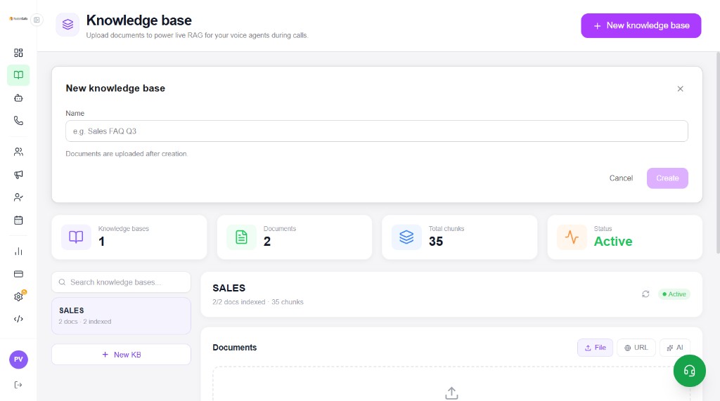The image size is (720, 401).
Task: Click Cancel in the form
Action: (621, 178)
